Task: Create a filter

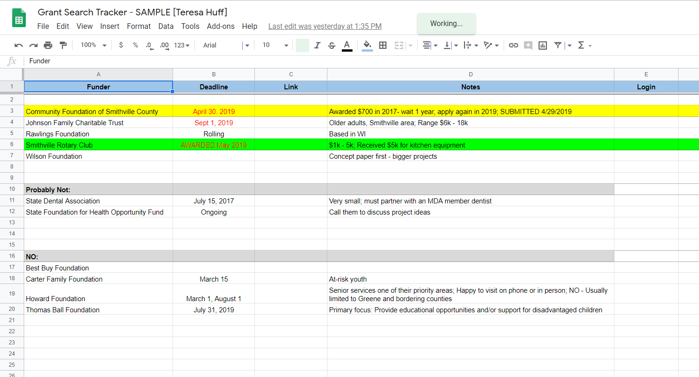Action: (x=558, y=45)
